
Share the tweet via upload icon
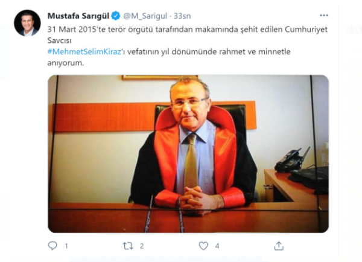point(279,246)
